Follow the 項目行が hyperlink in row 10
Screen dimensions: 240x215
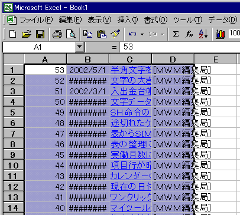131,166
